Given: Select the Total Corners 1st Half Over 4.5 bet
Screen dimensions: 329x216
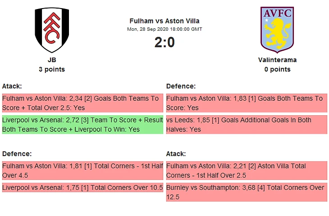Looking at the screenshot, I should point(82,171).
